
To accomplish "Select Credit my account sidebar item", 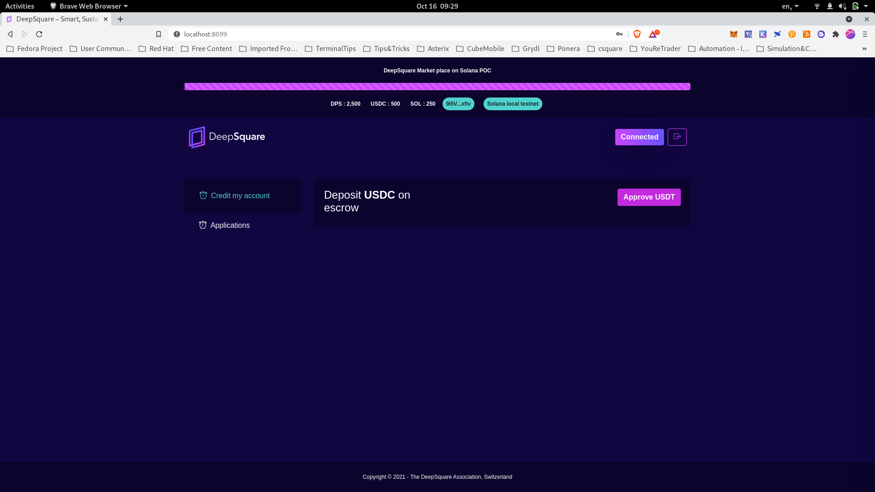I will 240,196.
